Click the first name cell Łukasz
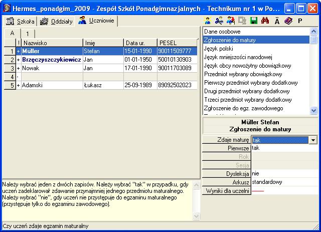 [103, 85]
